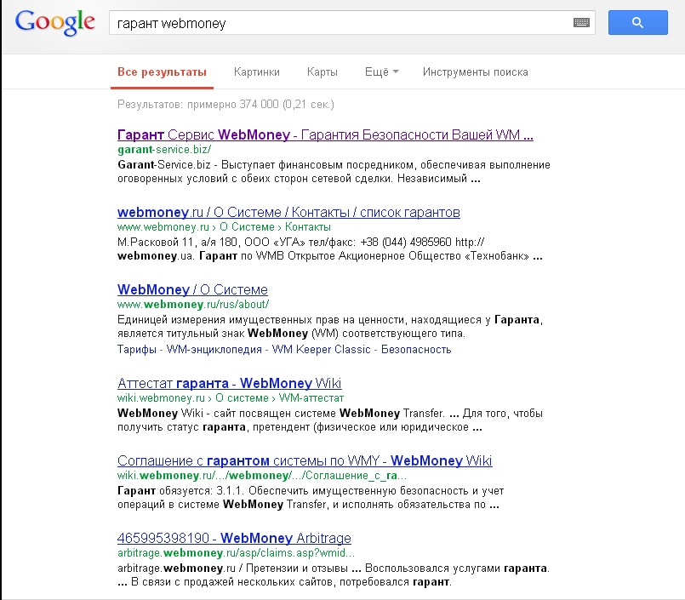Expand the 'Ещё' dropdown menu

(381, 72)
